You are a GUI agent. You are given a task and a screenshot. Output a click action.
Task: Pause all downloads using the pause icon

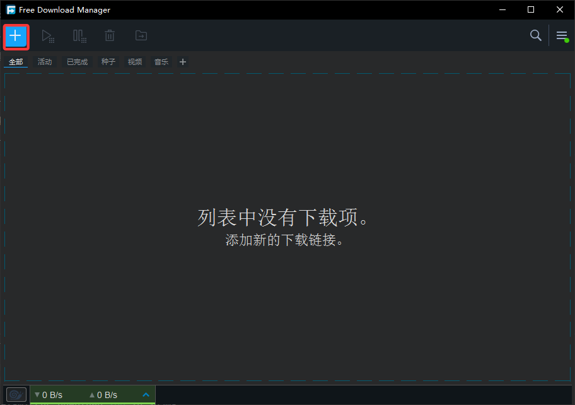coord(79,36)
